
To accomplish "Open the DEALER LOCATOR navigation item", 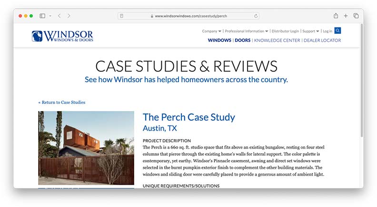I will pyautogui.click(x=322, y=40).
